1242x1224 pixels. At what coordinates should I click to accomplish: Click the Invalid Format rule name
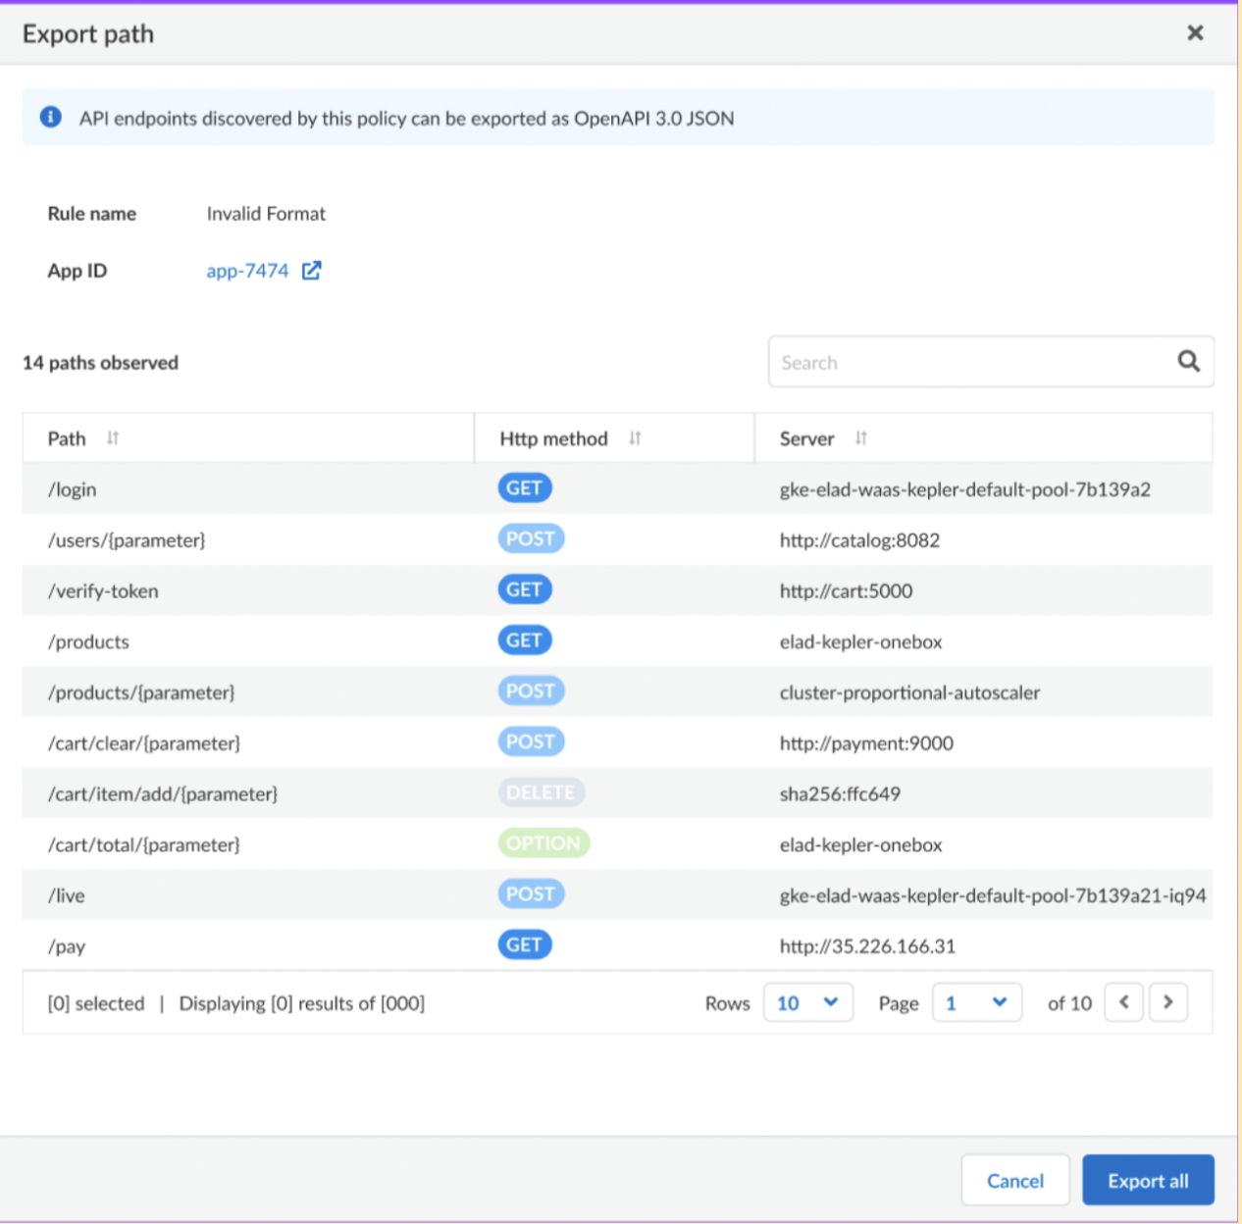(x=266, y=214)
